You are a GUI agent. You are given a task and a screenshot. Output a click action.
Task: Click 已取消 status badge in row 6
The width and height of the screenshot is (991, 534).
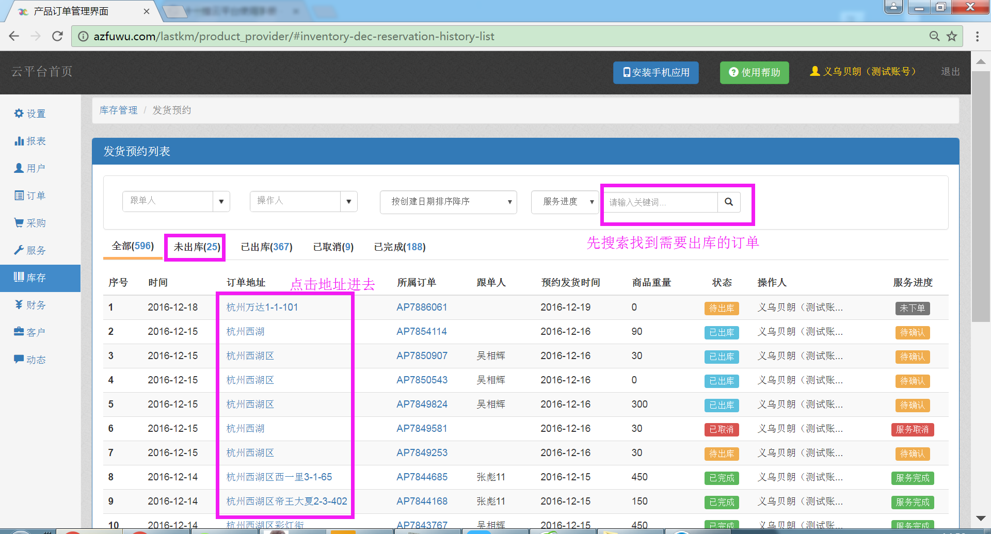tap(722, 429)
